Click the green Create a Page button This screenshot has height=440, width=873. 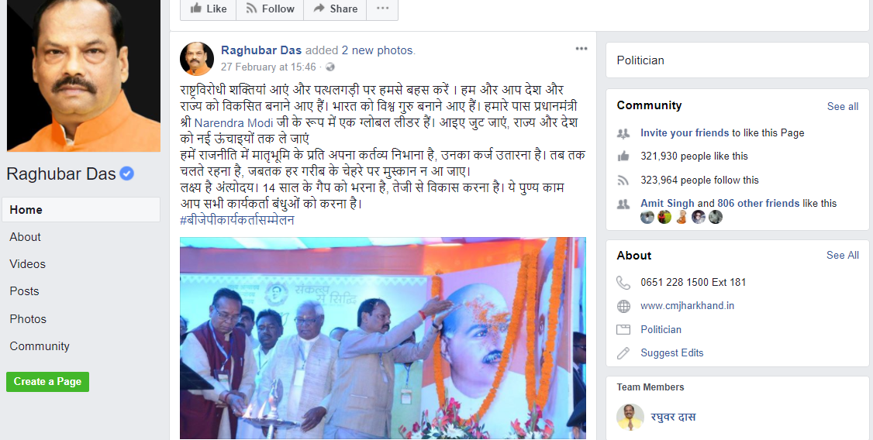(x=47, y=382)
